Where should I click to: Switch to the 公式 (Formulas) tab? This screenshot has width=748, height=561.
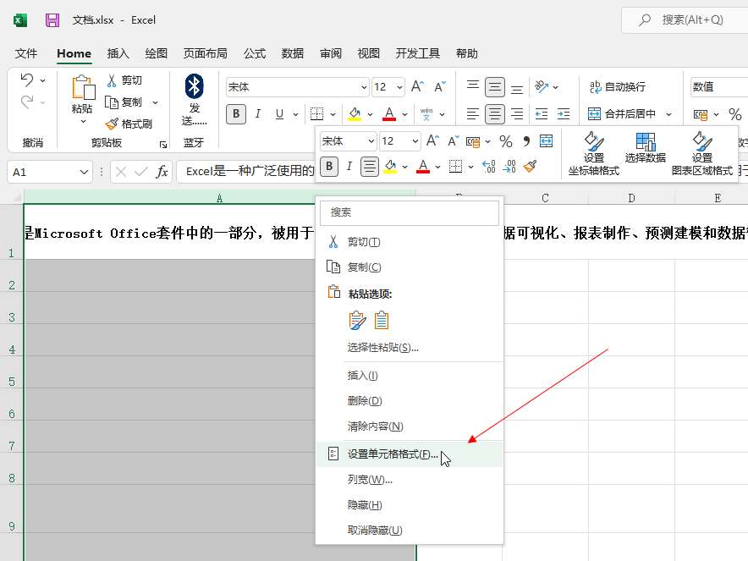(254, 53)
